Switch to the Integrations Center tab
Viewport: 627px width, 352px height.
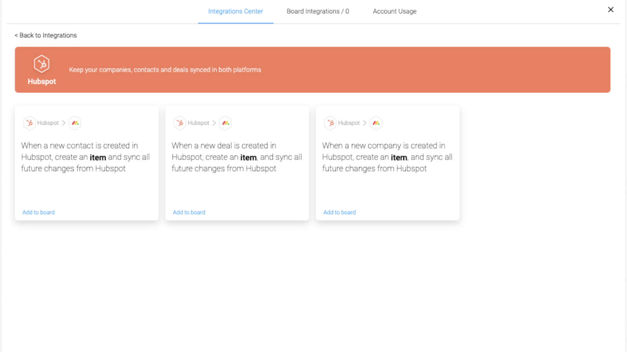(236, 11)
